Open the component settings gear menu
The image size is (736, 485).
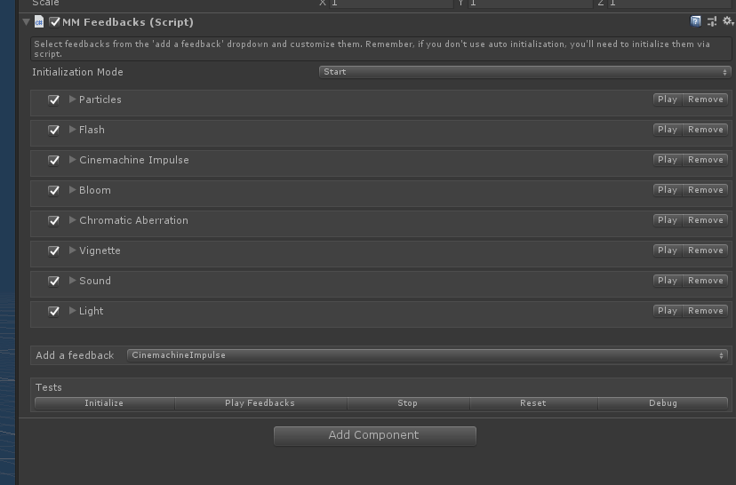tap(726, 21)
